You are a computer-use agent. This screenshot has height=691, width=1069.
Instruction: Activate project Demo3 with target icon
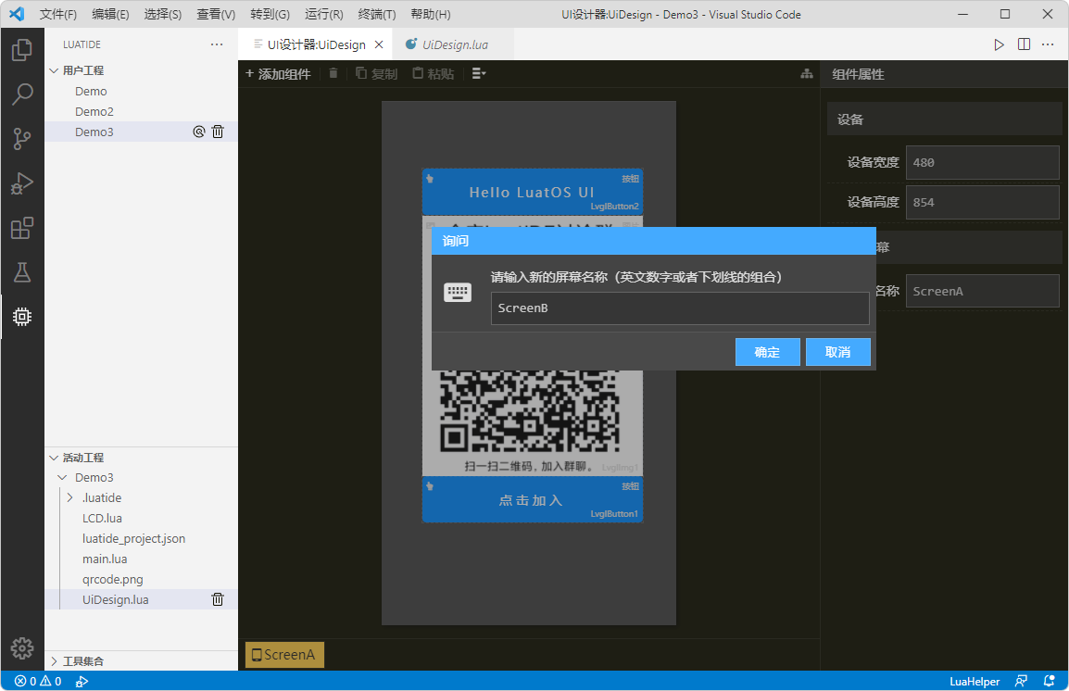(198, 132)
